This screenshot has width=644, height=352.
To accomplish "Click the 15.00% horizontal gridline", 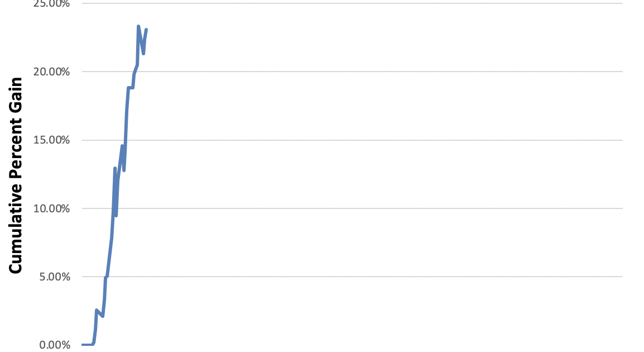I will click(379, 140).
